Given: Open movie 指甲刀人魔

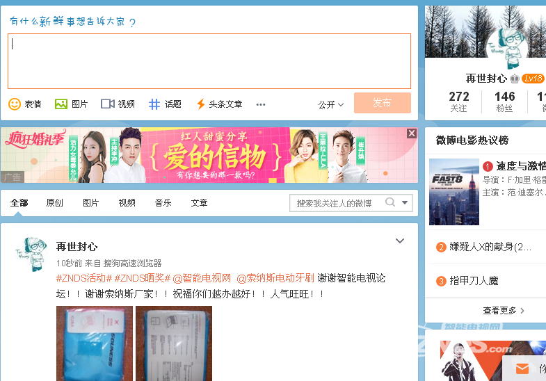Looking at the screenshot, I should click(474, 280).
